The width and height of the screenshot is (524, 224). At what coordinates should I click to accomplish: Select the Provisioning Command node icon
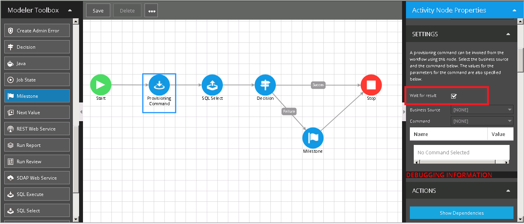coord(159,85)
